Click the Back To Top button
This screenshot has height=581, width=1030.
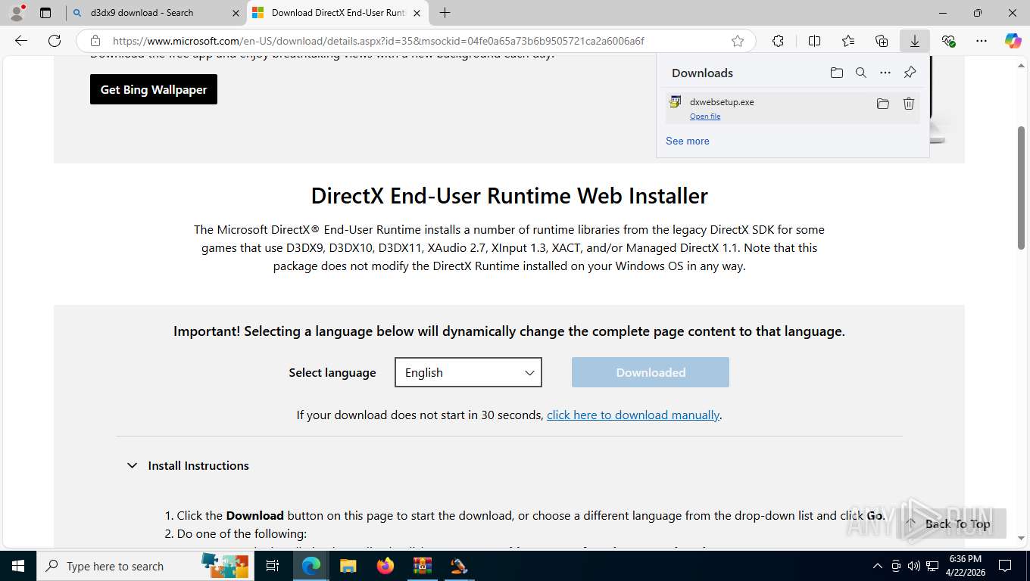tap(950, 524)
